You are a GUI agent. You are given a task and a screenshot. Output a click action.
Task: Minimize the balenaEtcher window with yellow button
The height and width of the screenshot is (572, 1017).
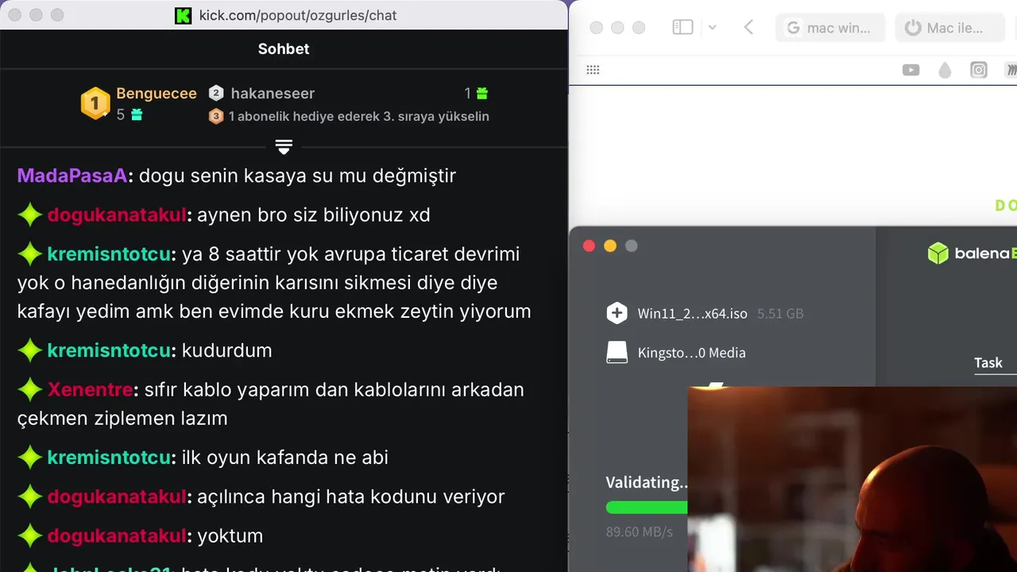[x=610, y=246]
